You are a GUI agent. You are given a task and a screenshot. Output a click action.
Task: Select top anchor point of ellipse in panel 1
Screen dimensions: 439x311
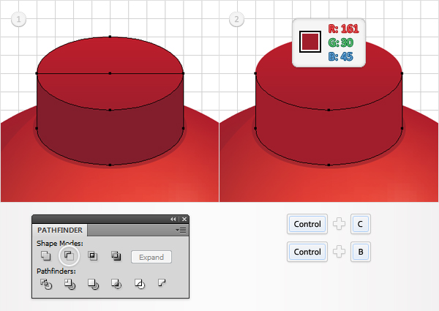click(x=110, y=37)
